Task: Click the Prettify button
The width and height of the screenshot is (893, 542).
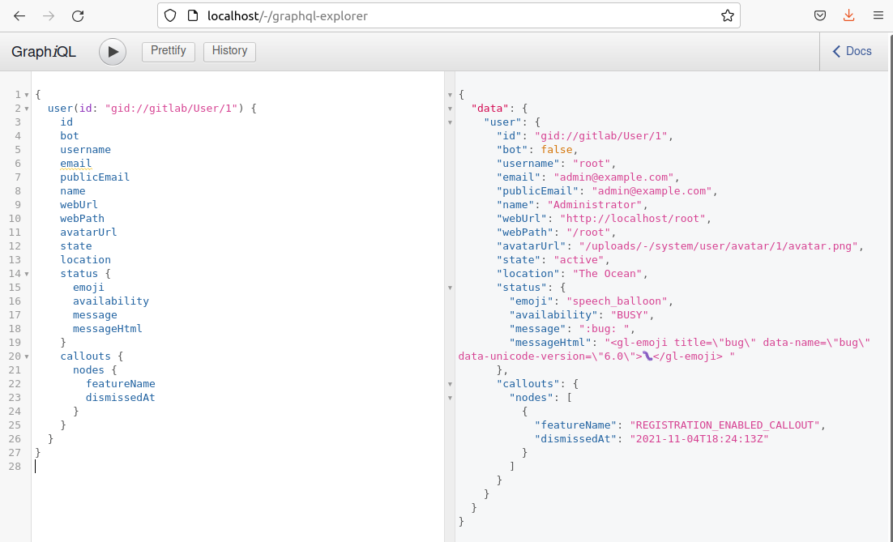Action: [169, 51]
